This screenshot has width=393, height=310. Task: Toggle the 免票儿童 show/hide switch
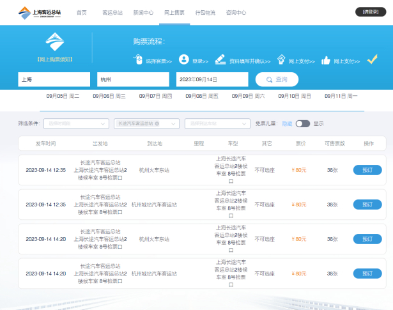tap(302, 123)
